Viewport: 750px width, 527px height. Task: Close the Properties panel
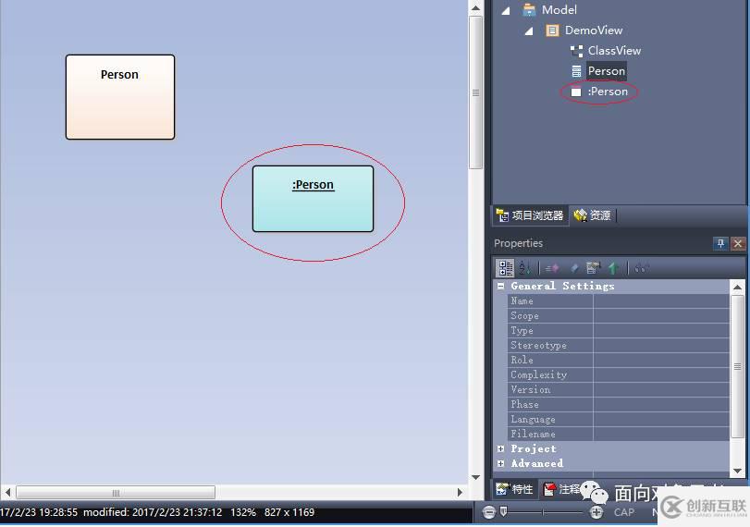click(738, 243)
